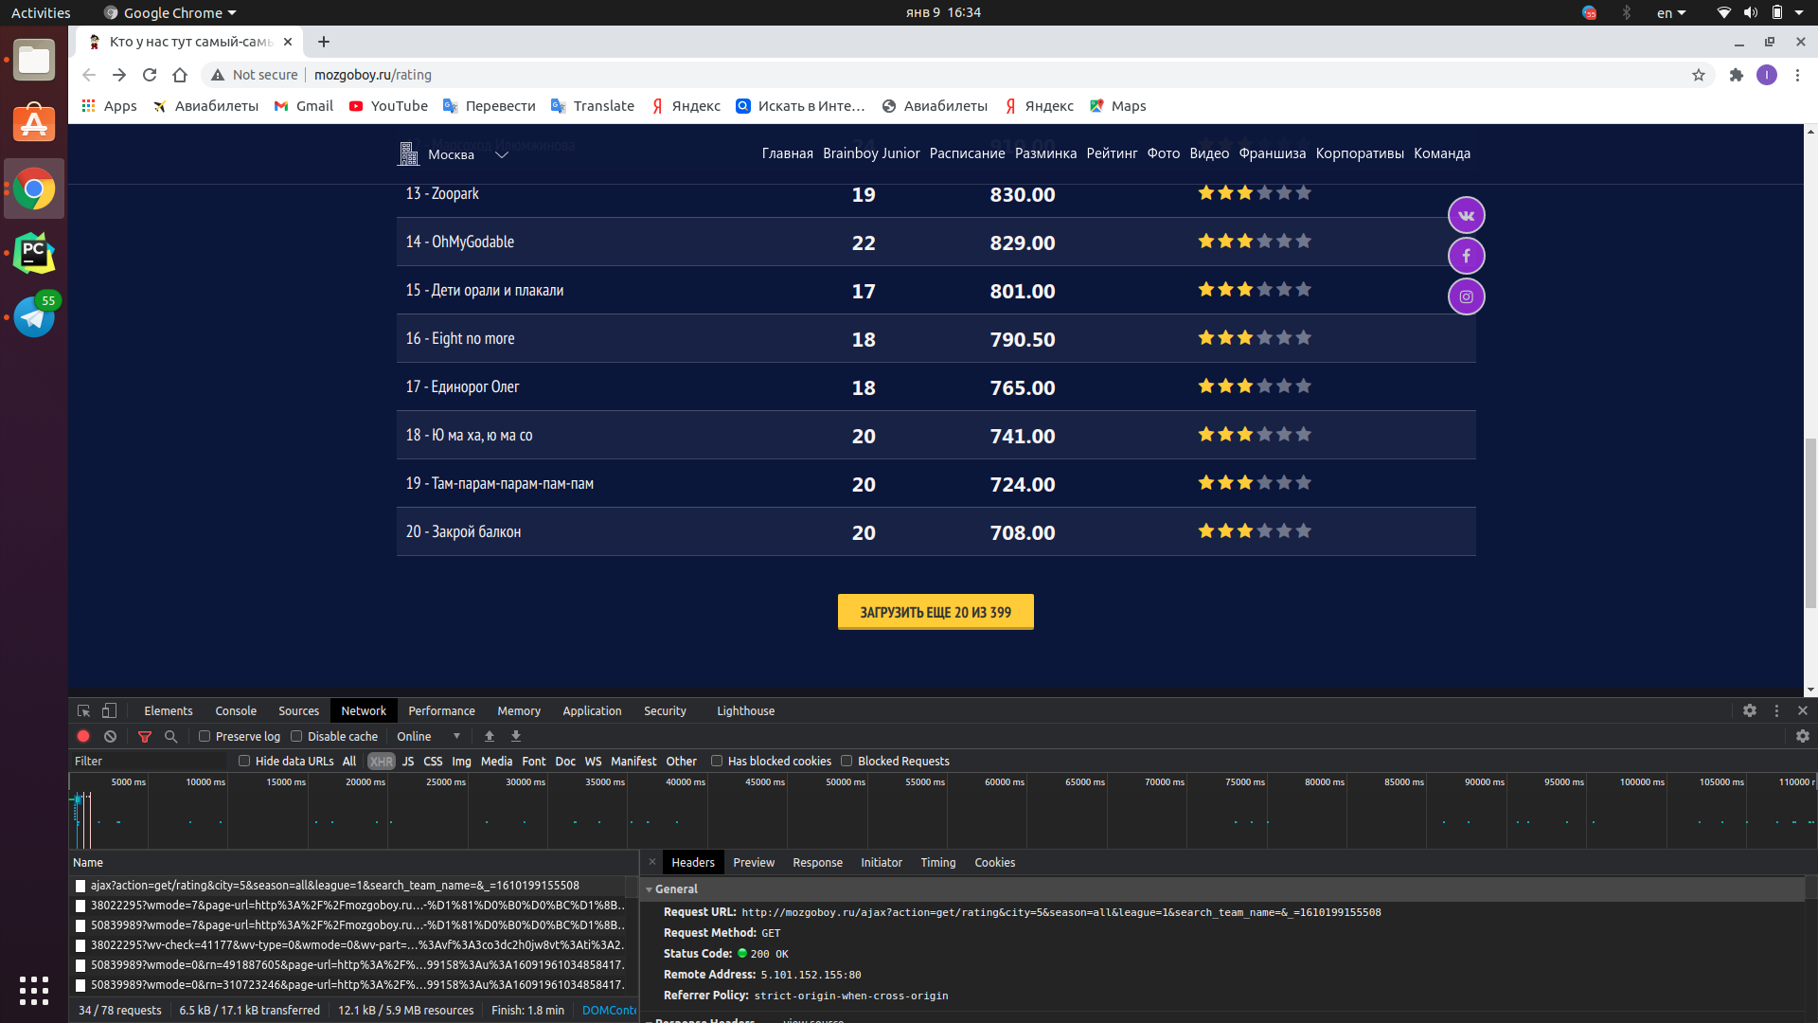Show applications grid in the dock
Viewport: 1818px width, 1023px height.
[x=34, y=991]
